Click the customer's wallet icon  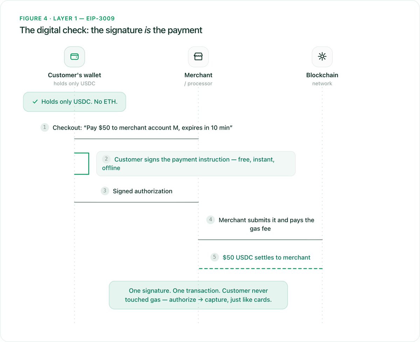pyautogui.click(x=75, y=57)
